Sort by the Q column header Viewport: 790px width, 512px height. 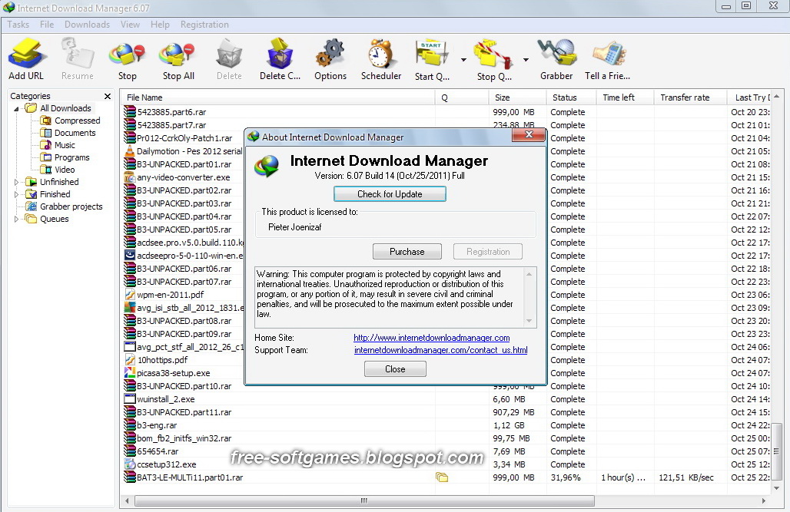coord(462,97)
